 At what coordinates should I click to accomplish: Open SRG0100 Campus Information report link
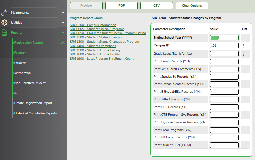93,25
